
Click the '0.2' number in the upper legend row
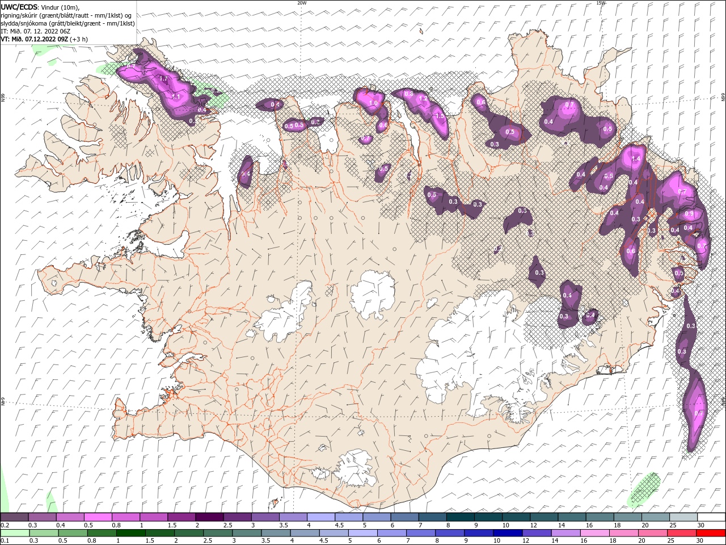5,525
